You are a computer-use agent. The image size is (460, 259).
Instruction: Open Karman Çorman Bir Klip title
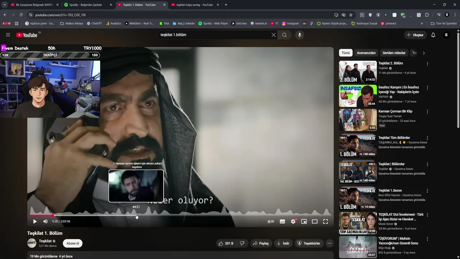pyautogui.click(x=395, y=112)
